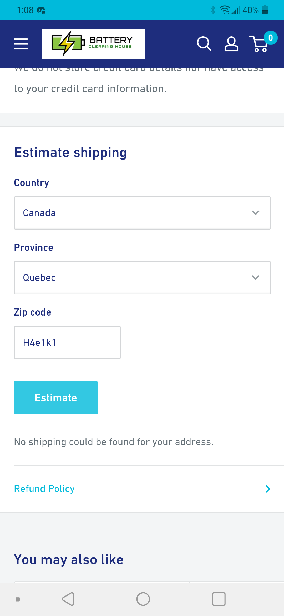The width and height of the screenshot is (284, 616).
Task: Click the Estimate button
Action: point(56,398)
